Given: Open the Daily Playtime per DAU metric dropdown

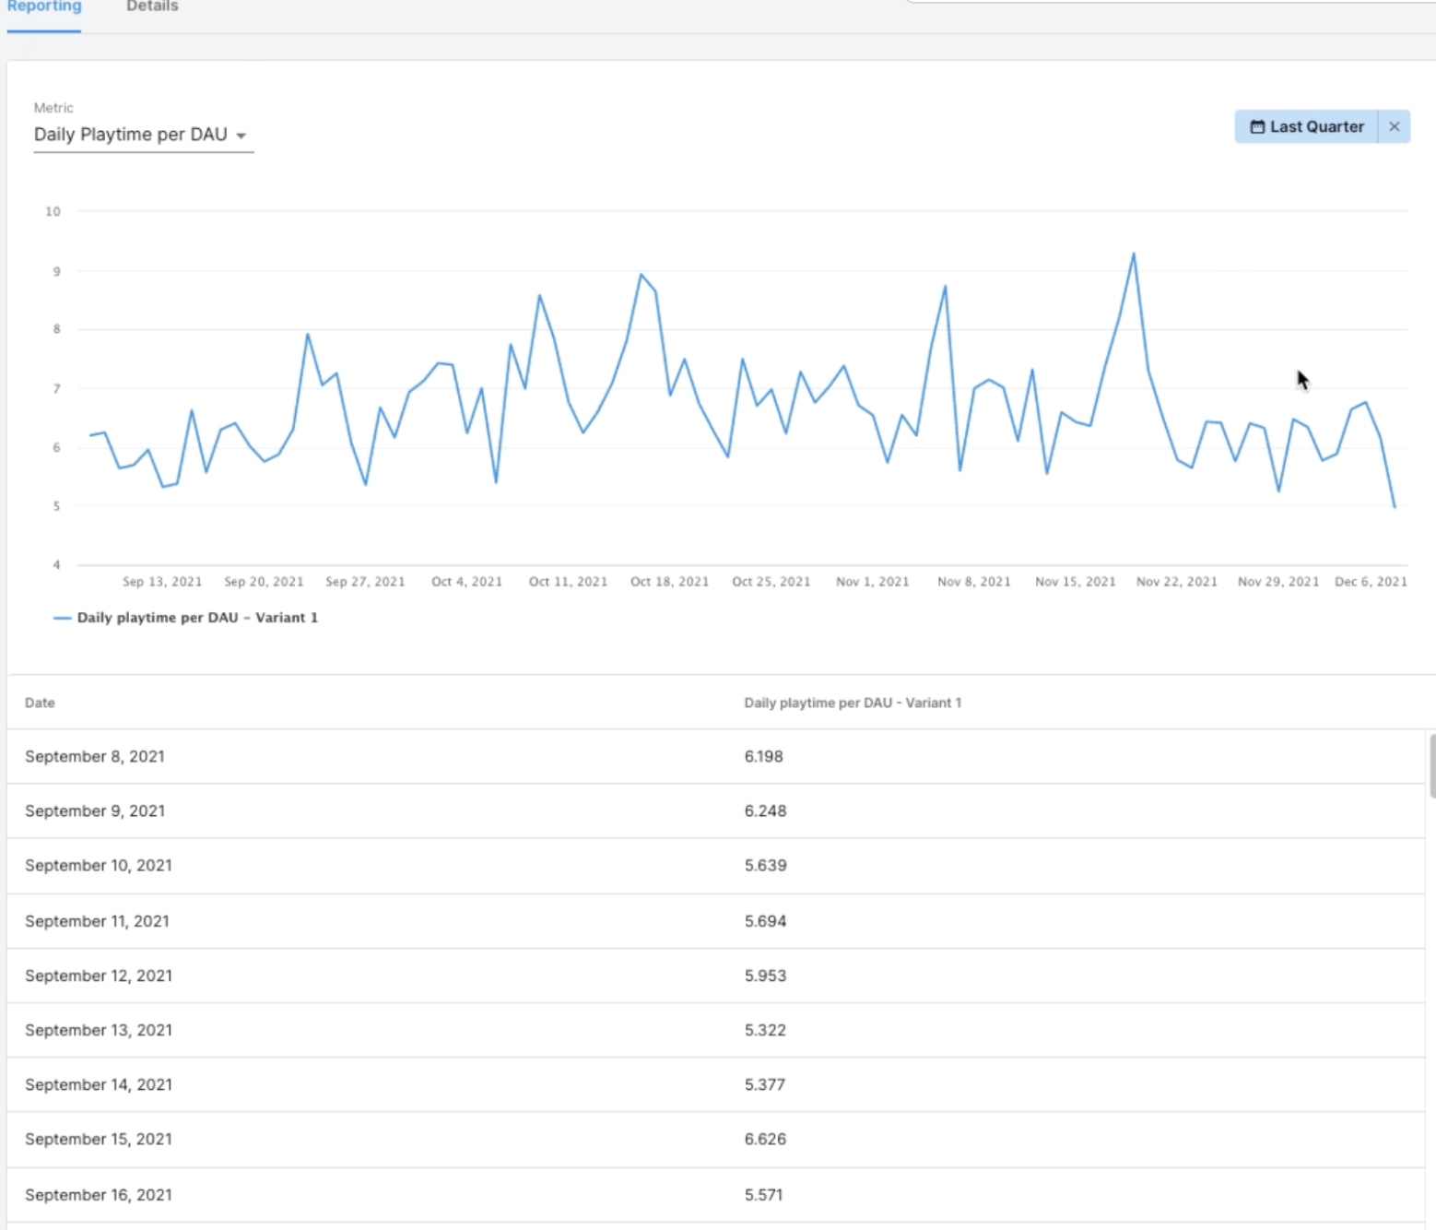Looking at the screenshot, I should (x=142, y=135).
